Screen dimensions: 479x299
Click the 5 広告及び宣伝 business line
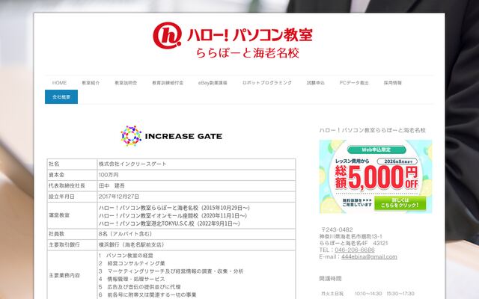(x=140, y=287)
